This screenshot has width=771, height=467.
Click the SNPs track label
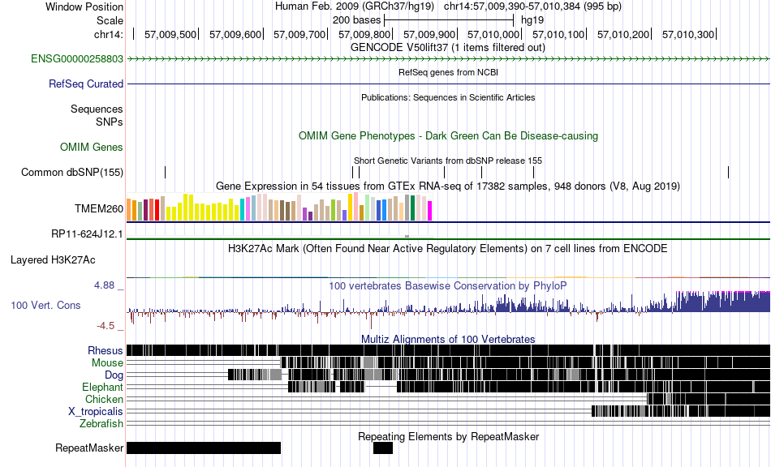(x=110, y=122)
